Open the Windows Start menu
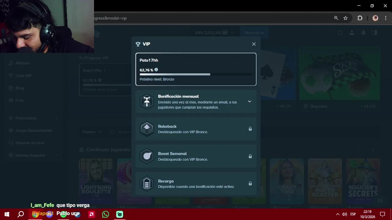 [x=7, y=214]
